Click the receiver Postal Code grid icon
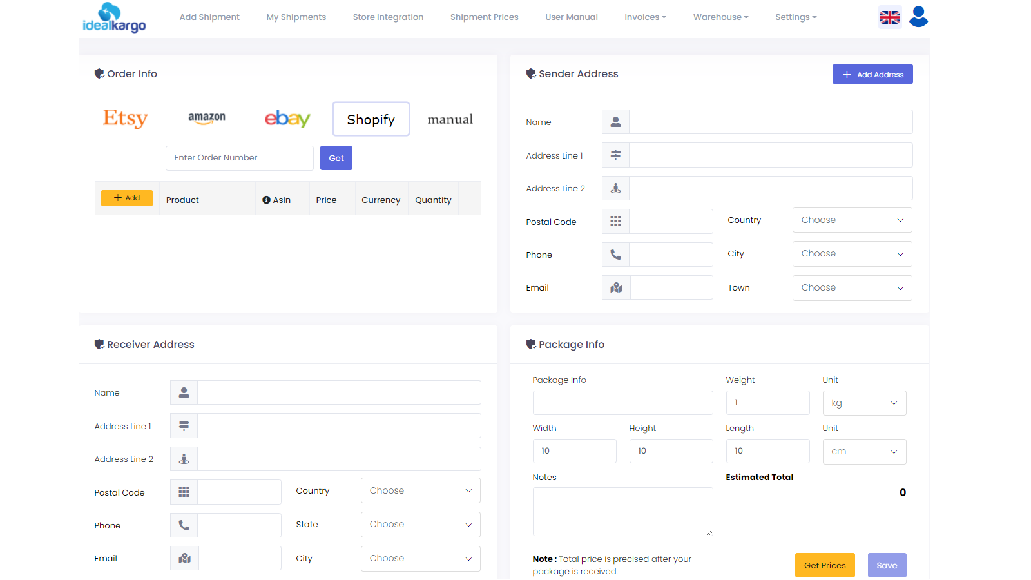1031x580 pixels. click(x=184, y=492)
